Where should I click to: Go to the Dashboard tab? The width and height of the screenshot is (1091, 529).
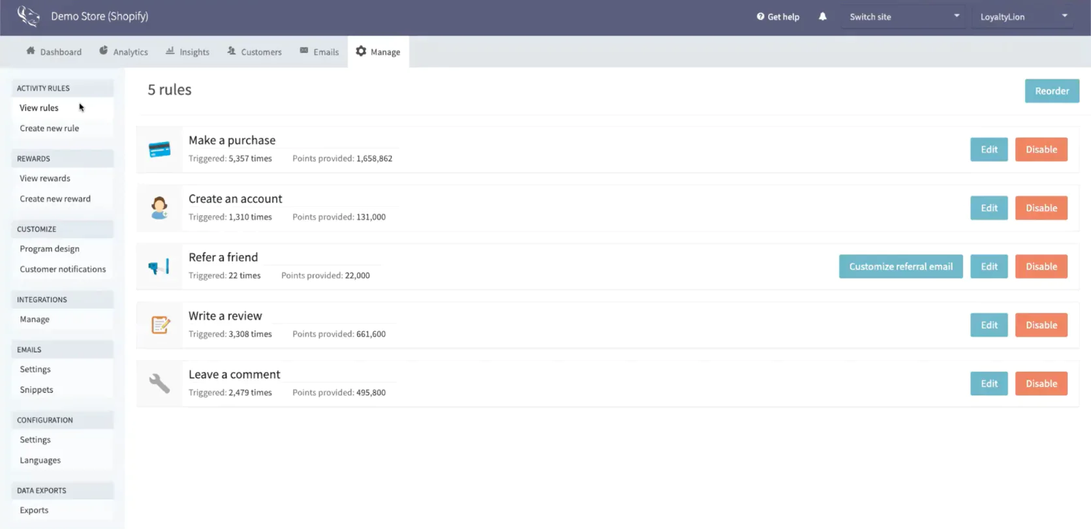tap(54, 52)
